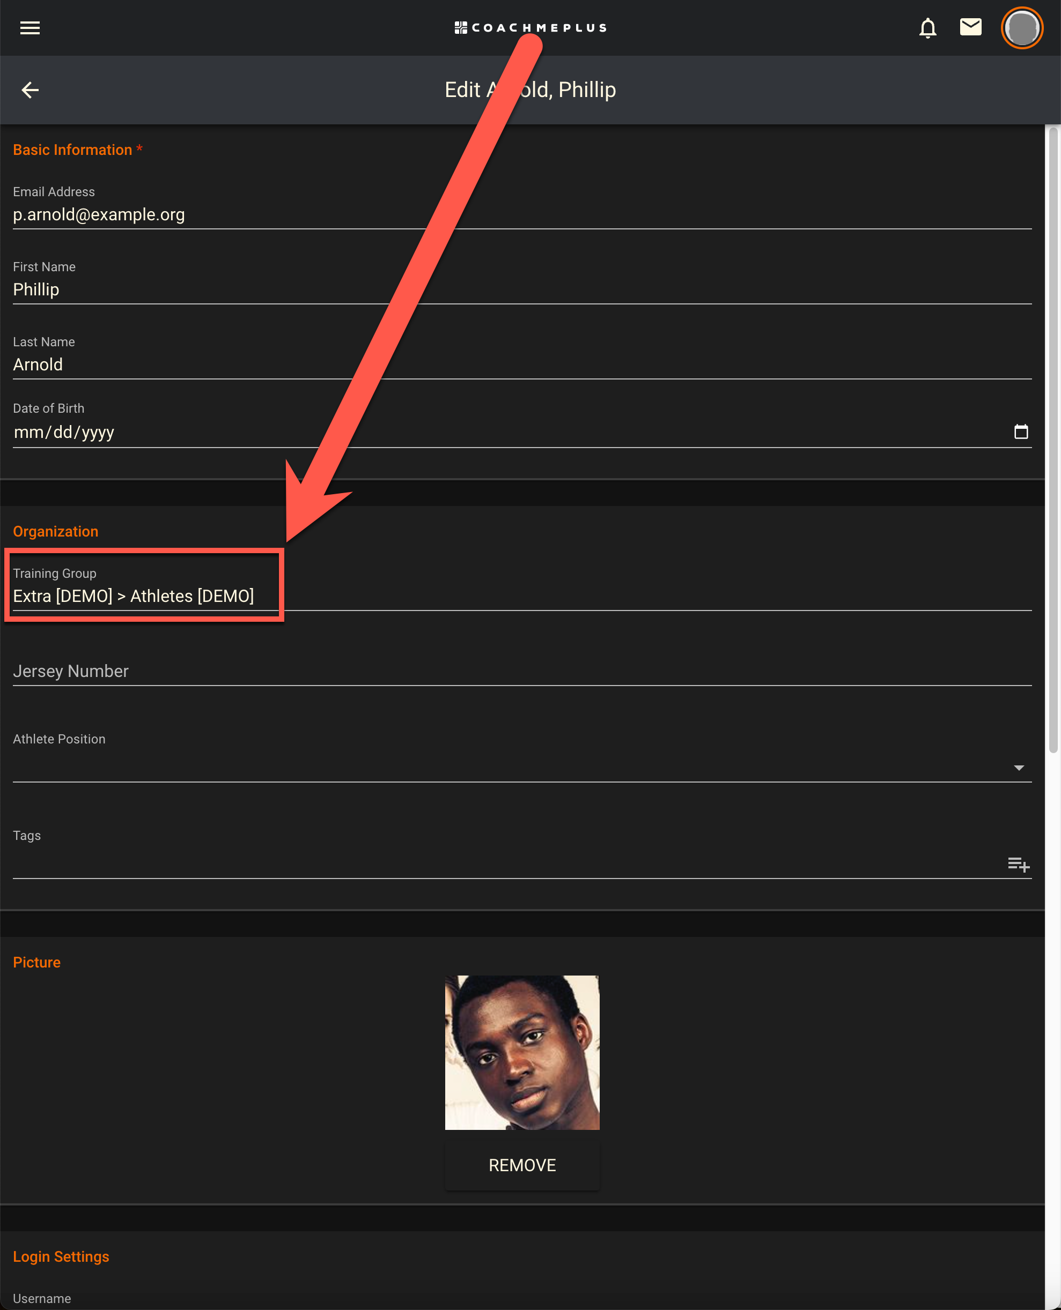The height and width of the screenshot is (1310, 1061).
Task: Click the Basic Information heading
Action: tap(78, 150)
